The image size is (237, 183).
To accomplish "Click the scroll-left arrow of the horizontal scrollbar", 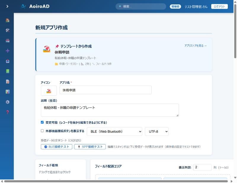I will pos(2,181).
